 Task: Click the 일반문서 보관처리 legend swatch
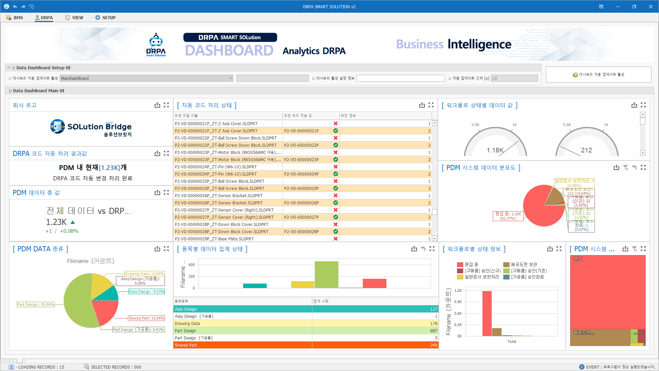[460, 277]
